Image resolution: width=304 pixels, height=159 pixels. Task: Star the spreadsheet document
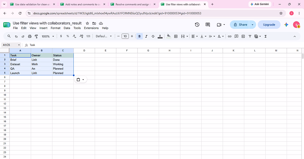point(87,23)
